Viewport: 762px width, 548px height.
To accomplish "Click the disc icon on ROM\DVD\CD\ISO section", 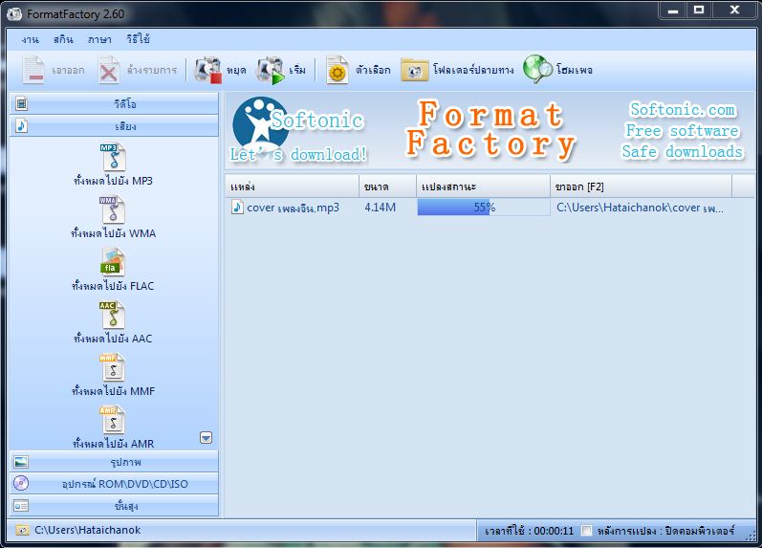I will 21,483.
